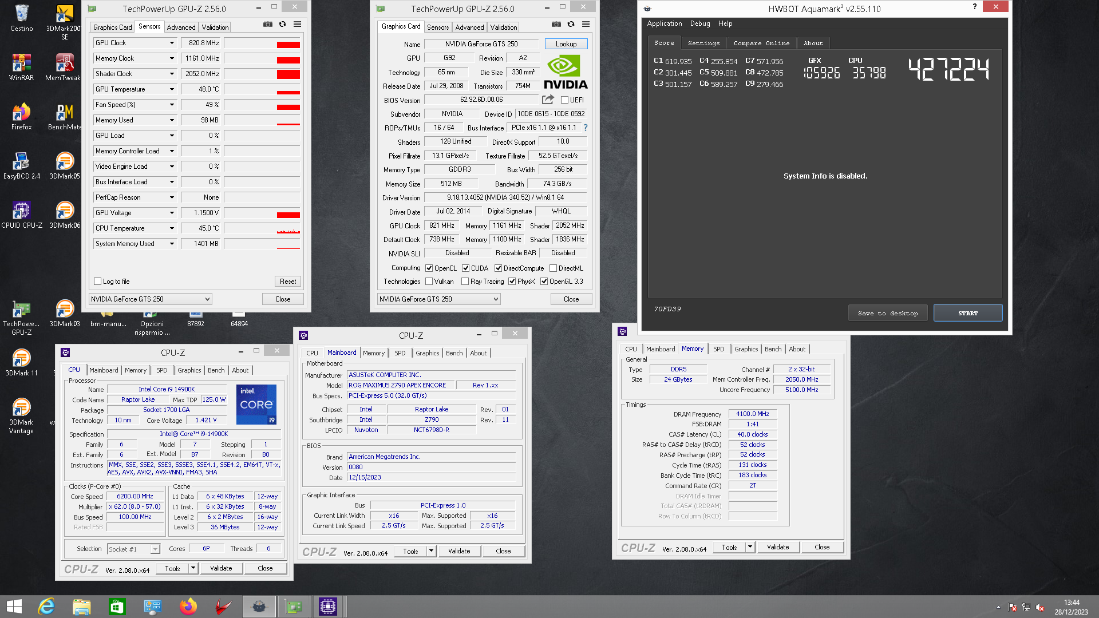
Task: Click the camera icon in GPU-Z Graphics Card window
Action: pos(556,24)
